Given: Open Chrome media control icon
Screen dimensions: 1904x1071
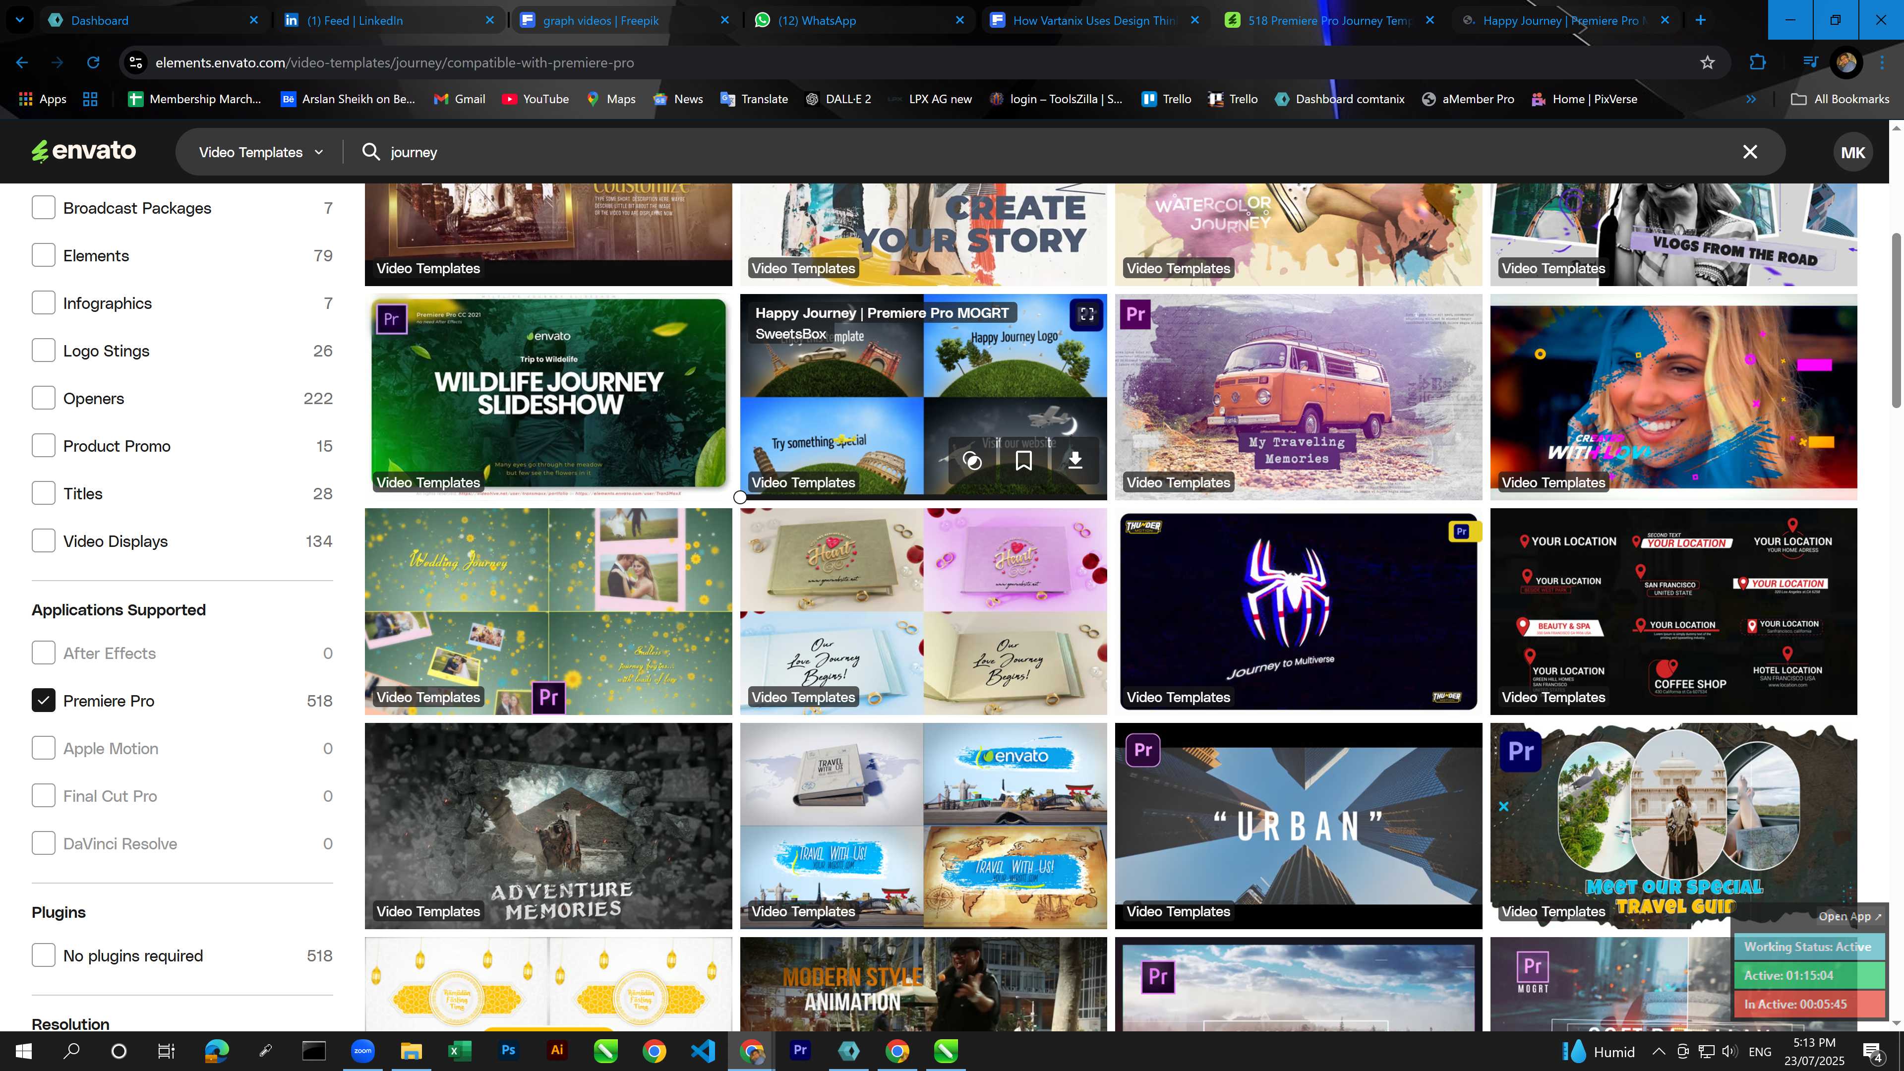Looking at the screenshot, I should pyautogui.click(x=1810, y=63).
